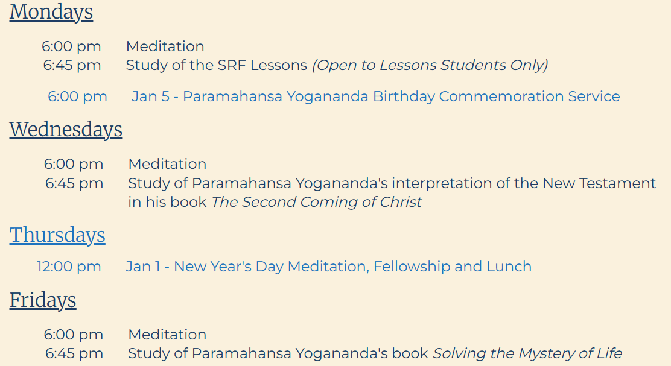Image resolution: width=671 pixels, height=366 pixels.
Task: Open the Mondays heading link
Action: pyautogui.click(x=51, y=12)
